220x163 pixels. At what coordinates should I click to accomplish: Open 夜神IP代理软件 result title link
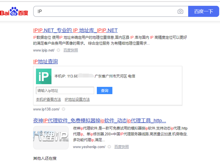99,121
